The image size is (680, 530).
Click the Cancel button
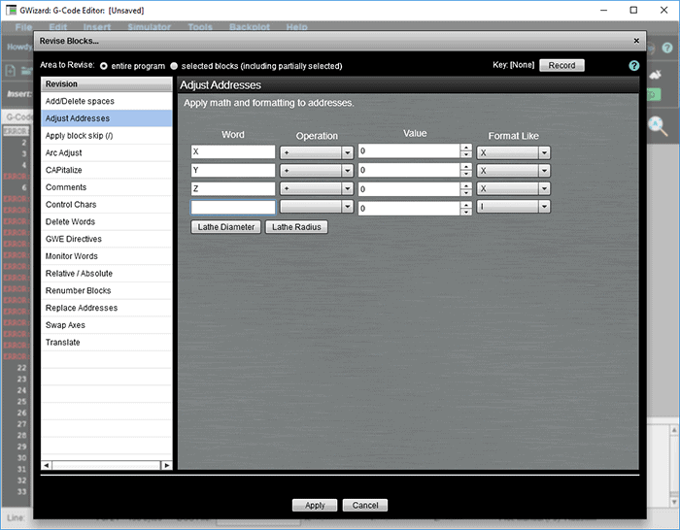pos(365,506)
